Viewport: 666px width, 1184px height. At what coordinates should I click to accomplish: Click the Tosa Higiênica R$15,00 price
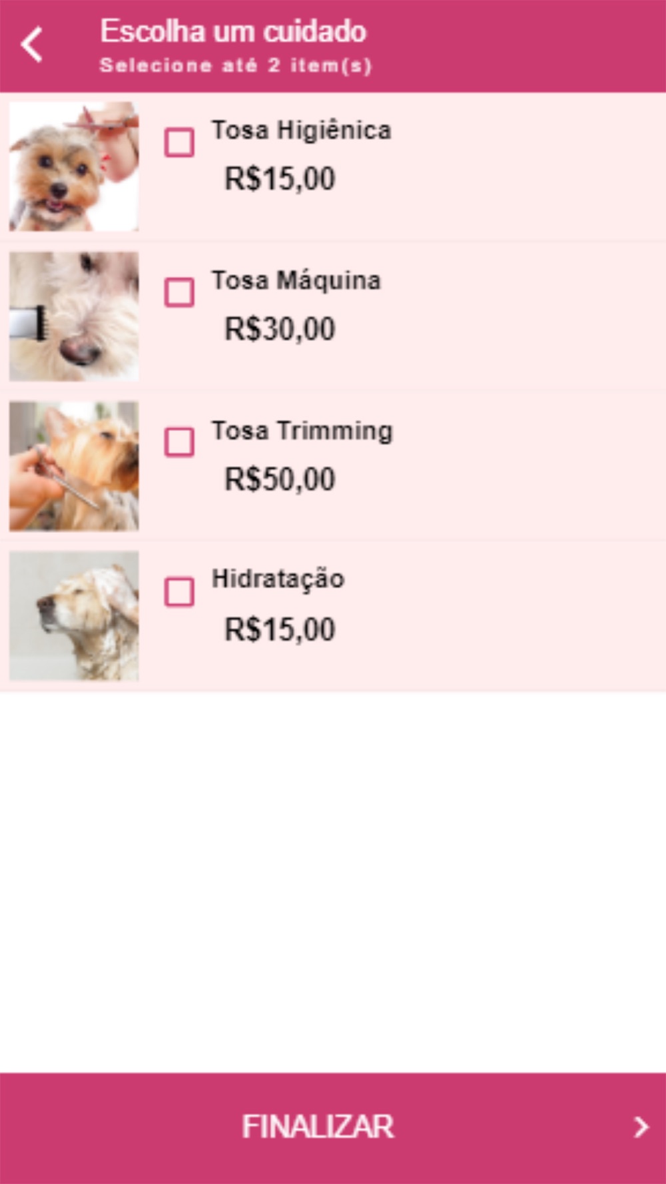(x=280, y=178)
